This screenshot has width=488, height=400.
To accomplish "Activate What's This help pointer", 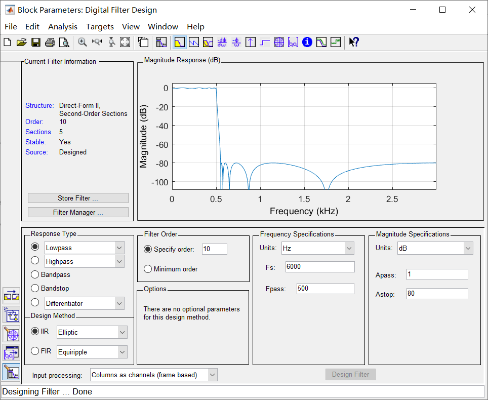I will pyautogui.click(x=354, y=42).
